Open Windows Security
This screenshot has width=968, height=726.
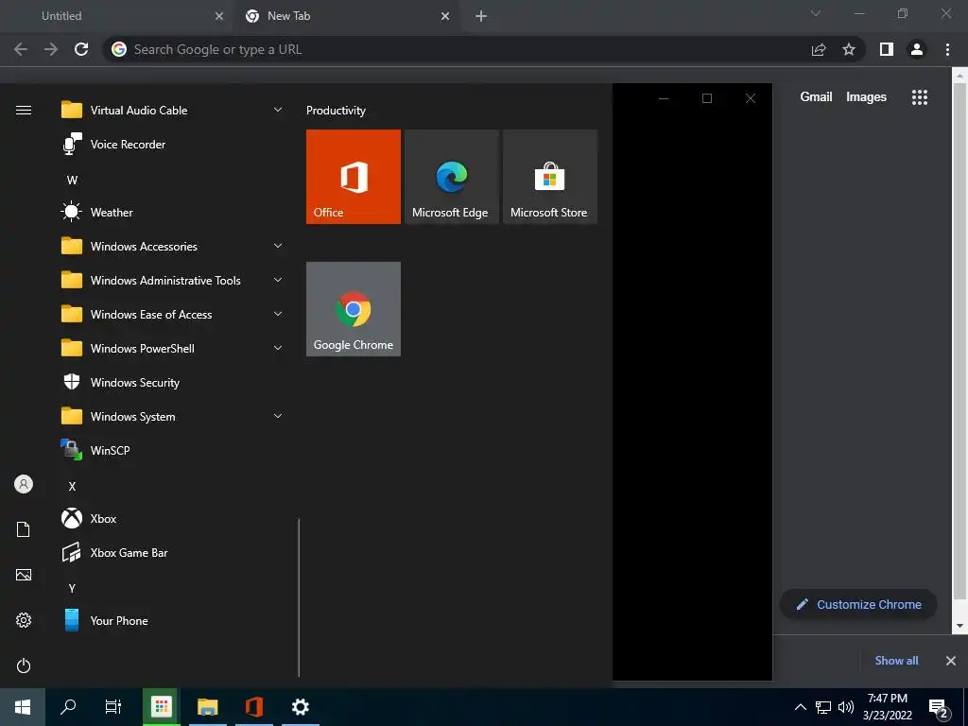click(x=173, y=383)
